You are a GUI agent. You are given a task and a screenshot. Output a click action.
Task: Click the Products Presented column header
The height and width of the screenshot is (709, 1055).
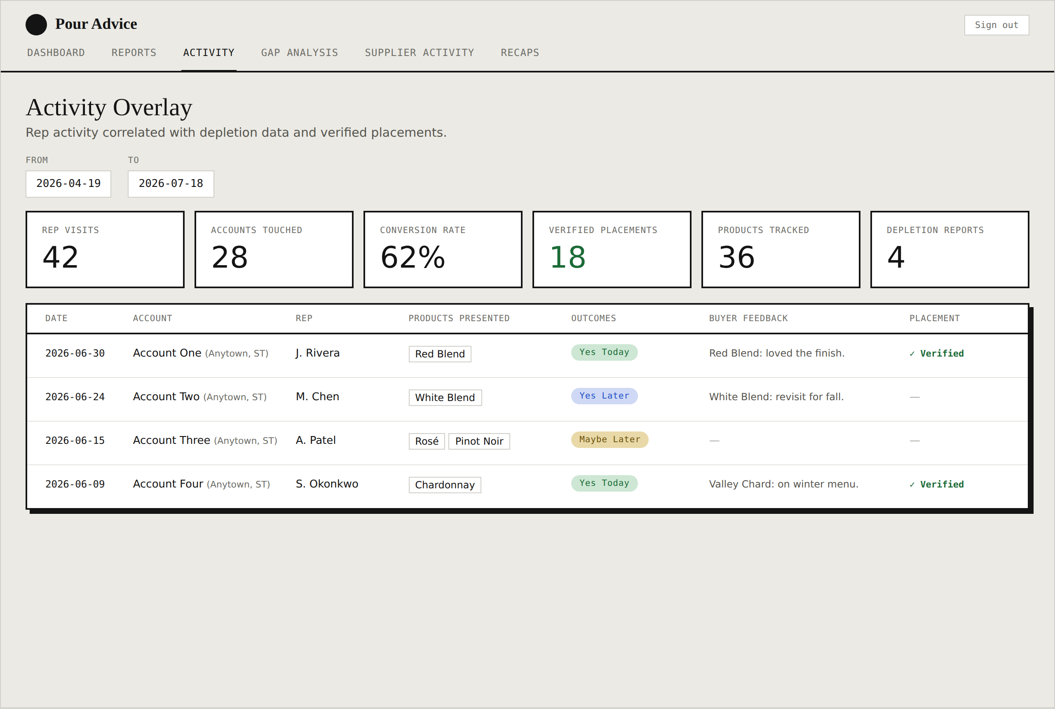[x=459, y=318]
